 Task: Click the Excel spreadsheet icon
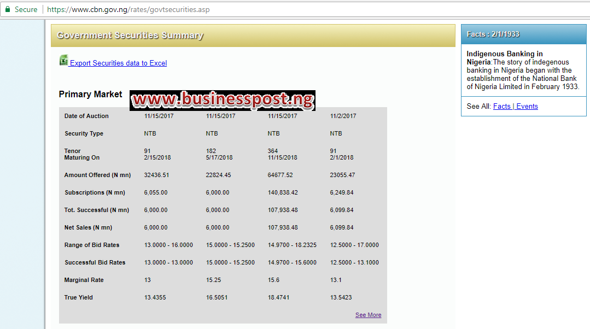coord(63,61)
